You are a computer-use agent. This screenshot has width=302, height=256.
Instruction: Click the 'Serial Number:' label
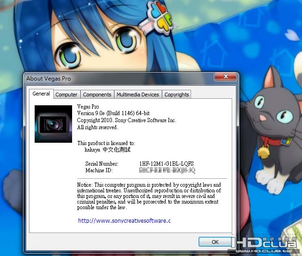pos(102,164)
